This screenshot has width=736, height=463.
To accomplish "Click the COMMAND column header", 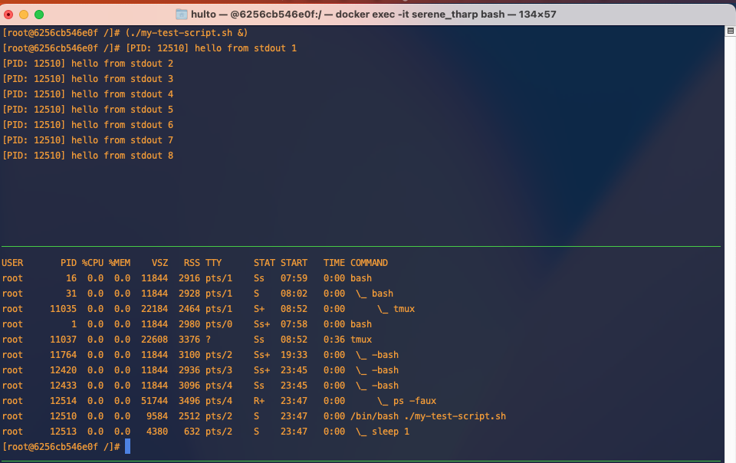I will pyautogui.click(x=369, y=263).
